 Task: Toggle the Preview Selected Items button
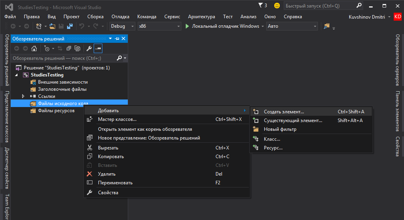(98, 48)
